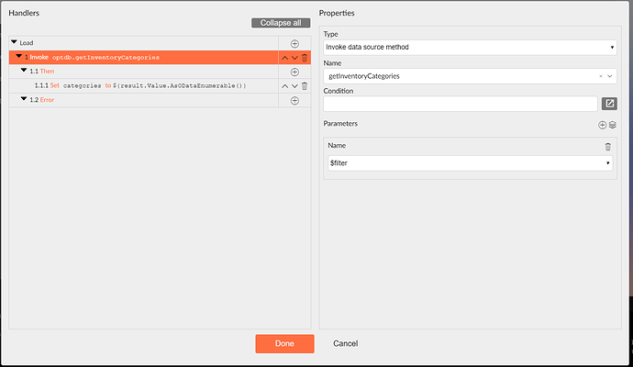Click the Handlers panel title

click(24, 13)
